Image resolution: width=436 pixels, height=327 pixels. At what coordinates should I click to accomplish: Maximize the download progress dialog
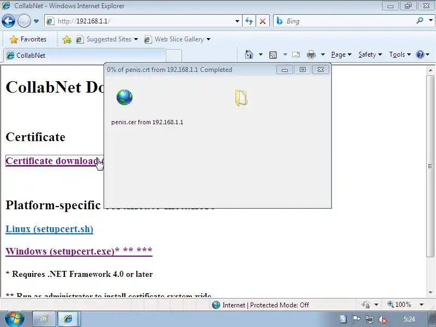[302, 70]
